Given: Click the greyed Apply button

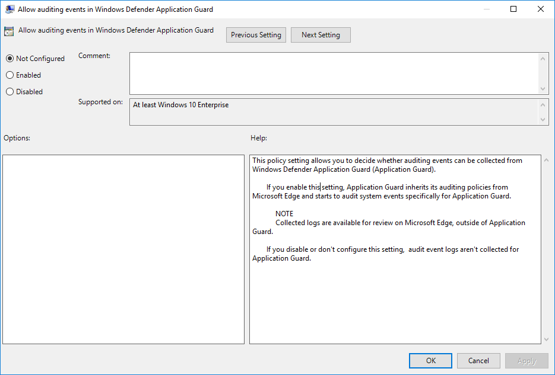Looking at the screenshot, I should point(527,361).
